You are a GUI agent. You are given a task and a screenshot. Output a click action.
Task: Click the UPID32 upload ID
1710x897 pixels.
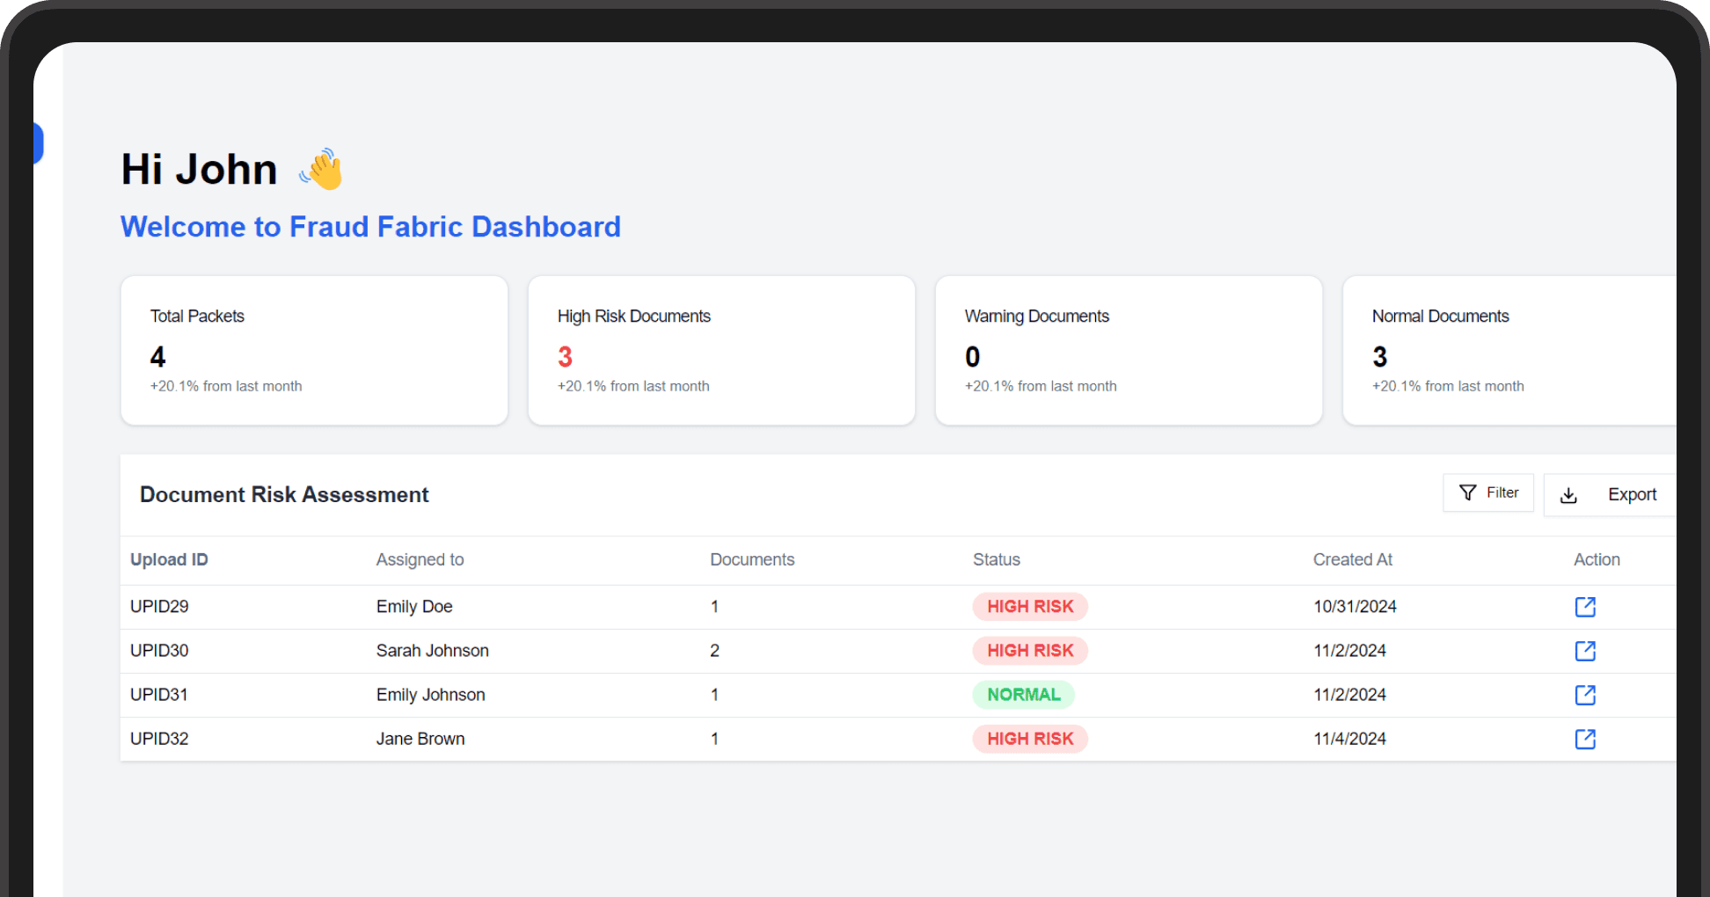(159, 739)
